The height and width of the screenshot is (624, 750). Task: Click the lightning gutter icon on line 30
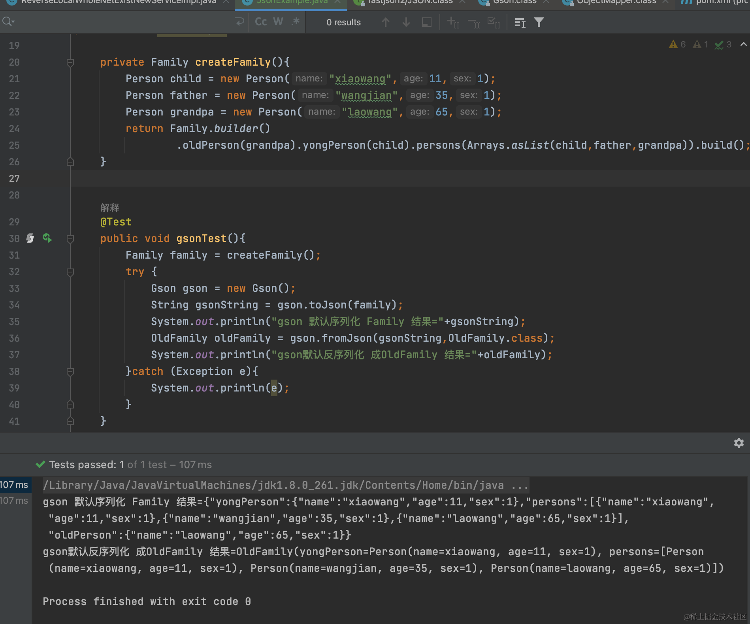click(x=30, y=238)
